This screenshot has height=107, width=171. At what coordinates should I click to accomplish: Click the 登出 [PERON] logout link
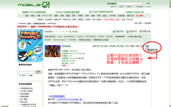pyautogui.click(x=127, y=20)
